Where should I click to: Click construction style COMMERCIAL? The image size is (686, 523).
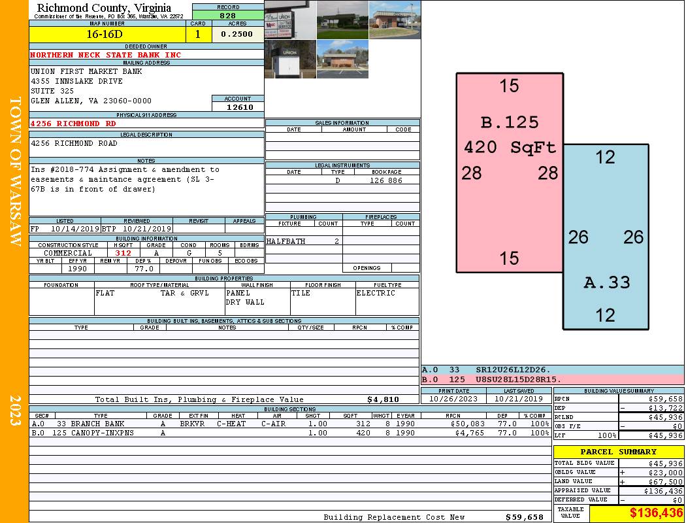(68, 253)
